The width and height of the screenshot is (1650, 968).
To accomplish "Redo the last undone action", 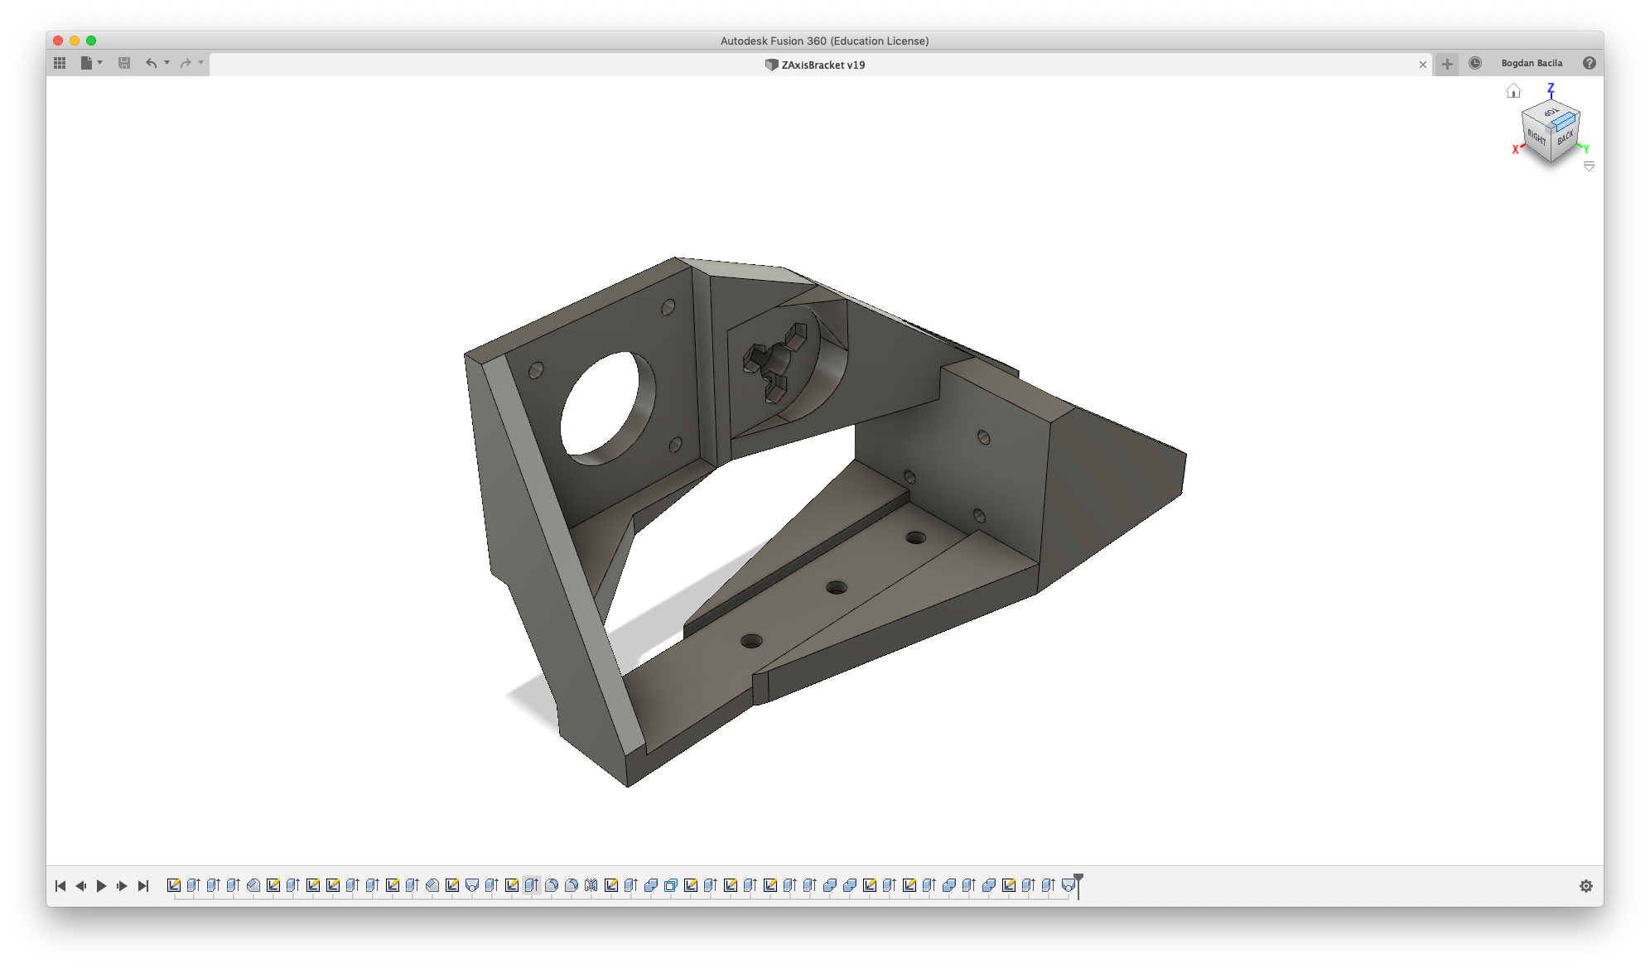I will click(186, 63).
